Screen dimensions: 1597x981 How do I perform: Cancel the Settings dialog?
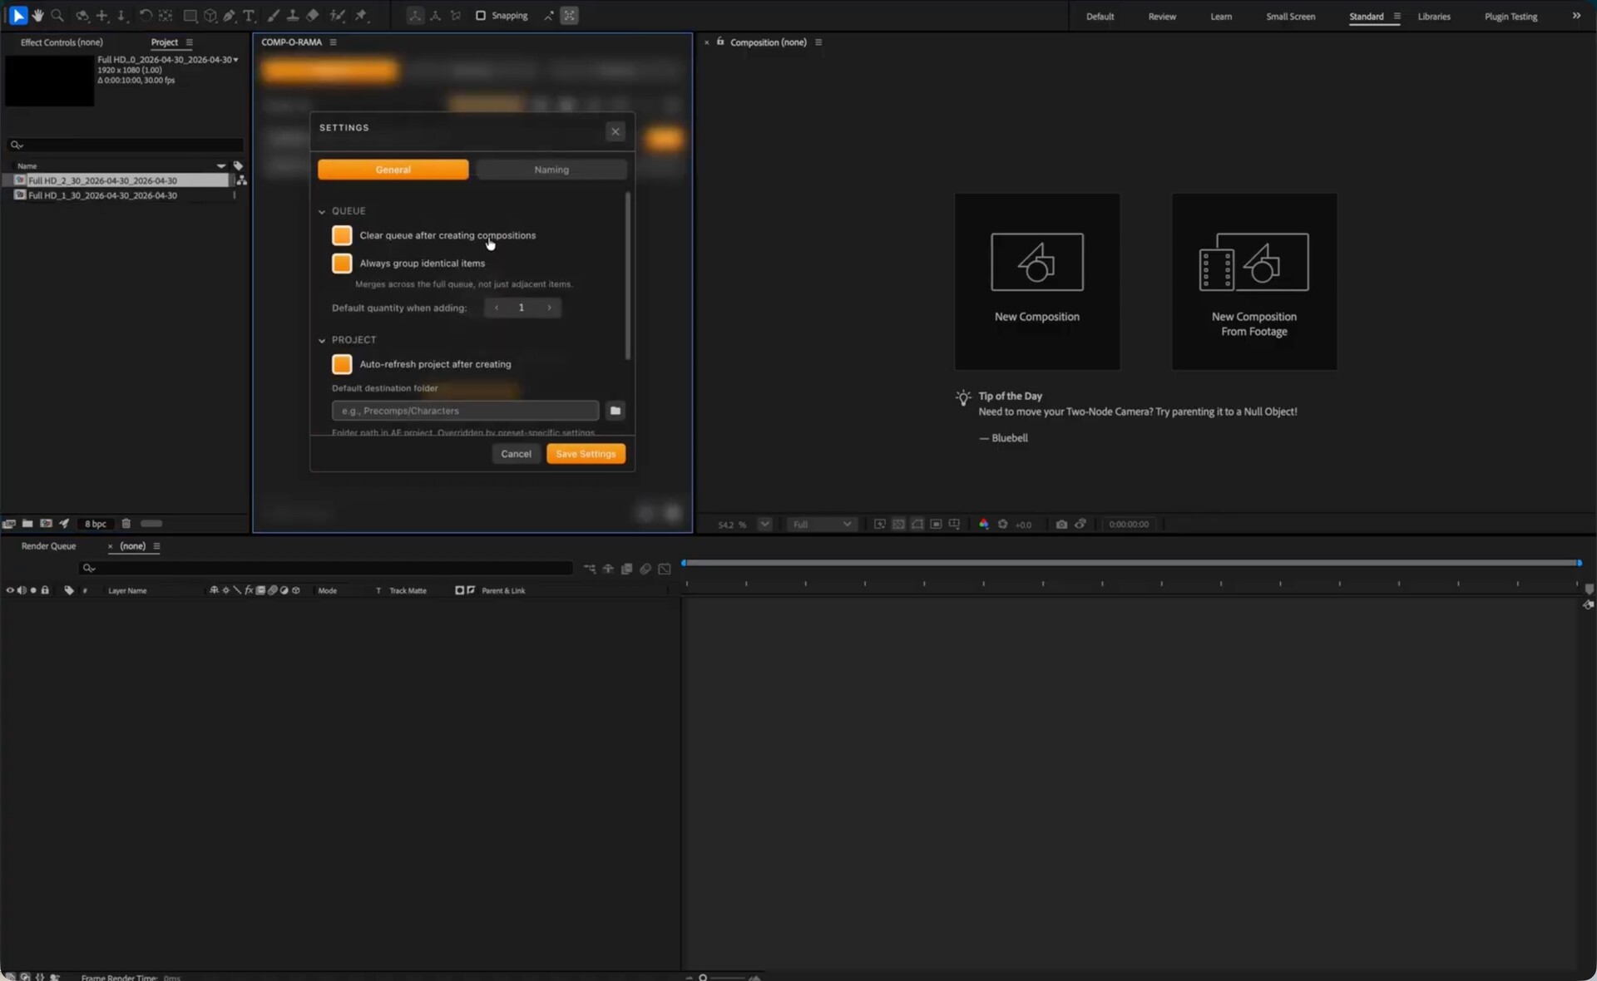coord(516,454)
